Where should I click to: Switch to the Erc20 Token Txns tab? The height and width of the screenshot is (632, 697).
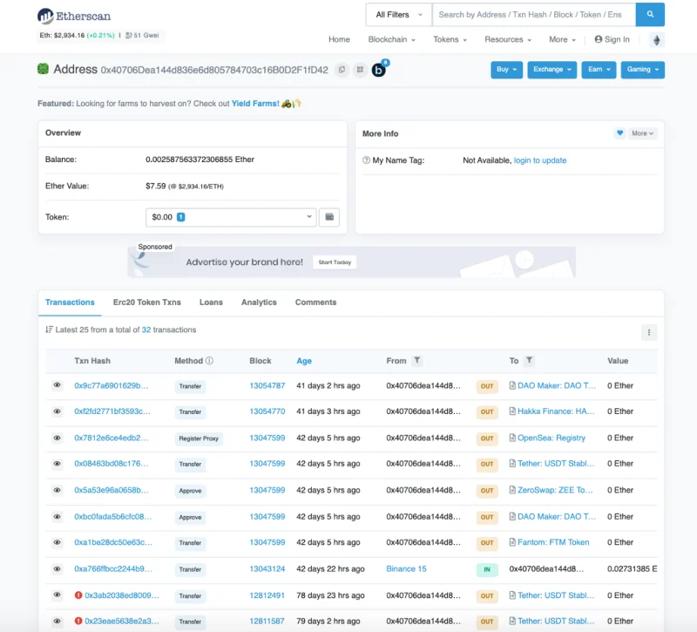[x=146, y=302]
